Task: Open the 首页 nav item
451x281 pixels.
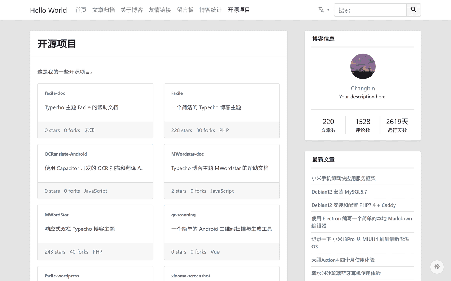Action: 81,10
